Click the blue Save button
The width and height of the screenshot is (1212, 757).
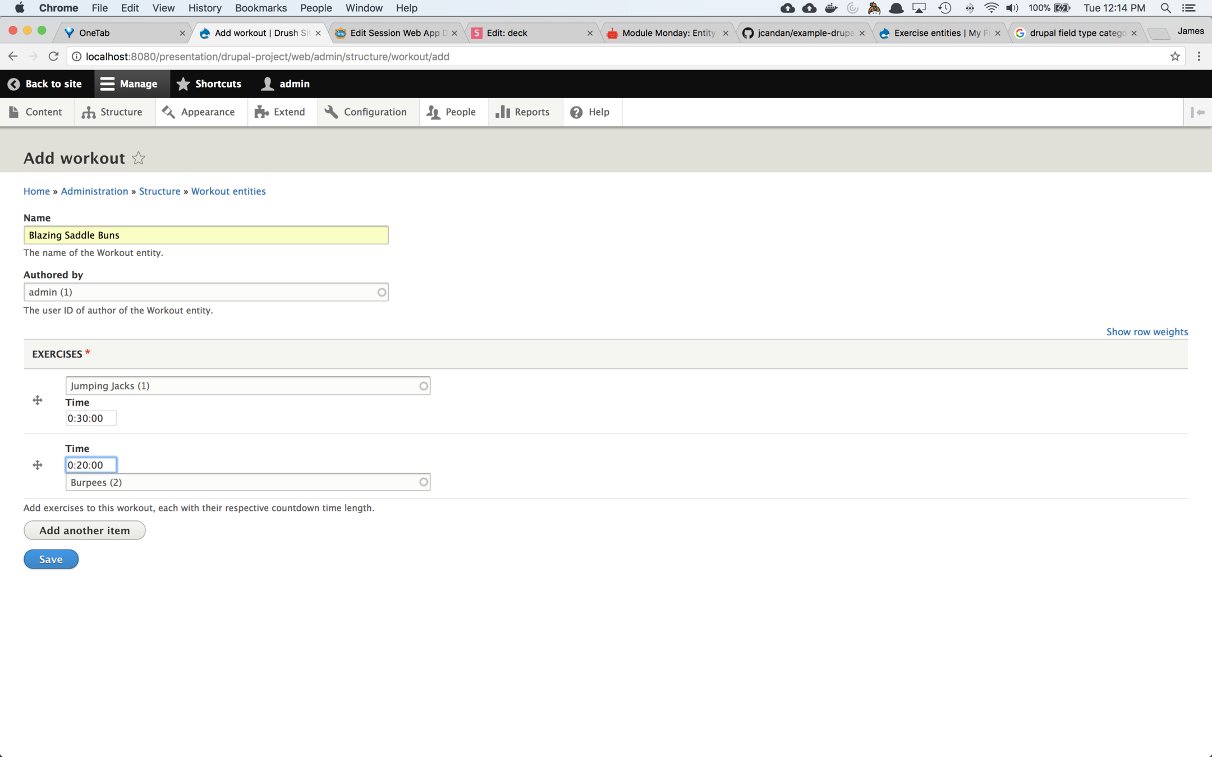click(x=50, y=559)
